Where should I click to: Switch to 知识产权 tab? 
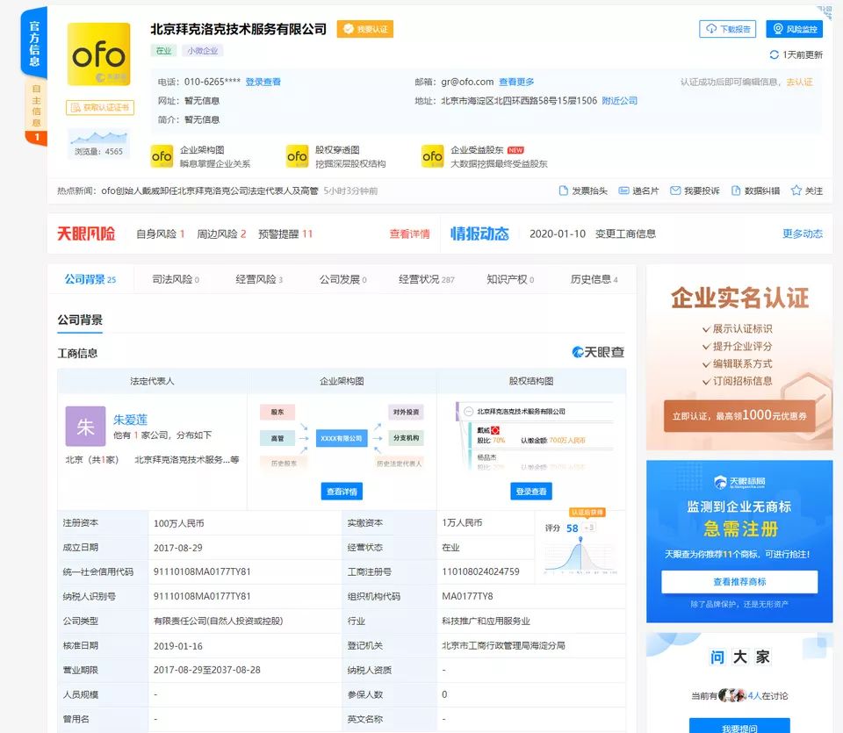click(x=510, y=279)
